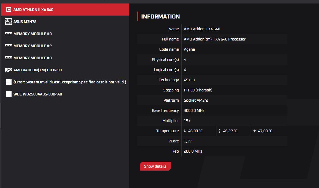This screenshot has width=319, height=188.
Task: Click the Temperature row label
Action: click(x=168, y=131)
